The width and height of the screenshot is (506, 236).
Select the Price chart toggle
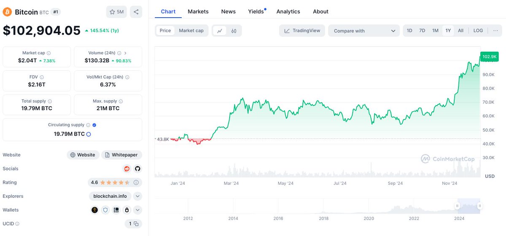[165, 31]
